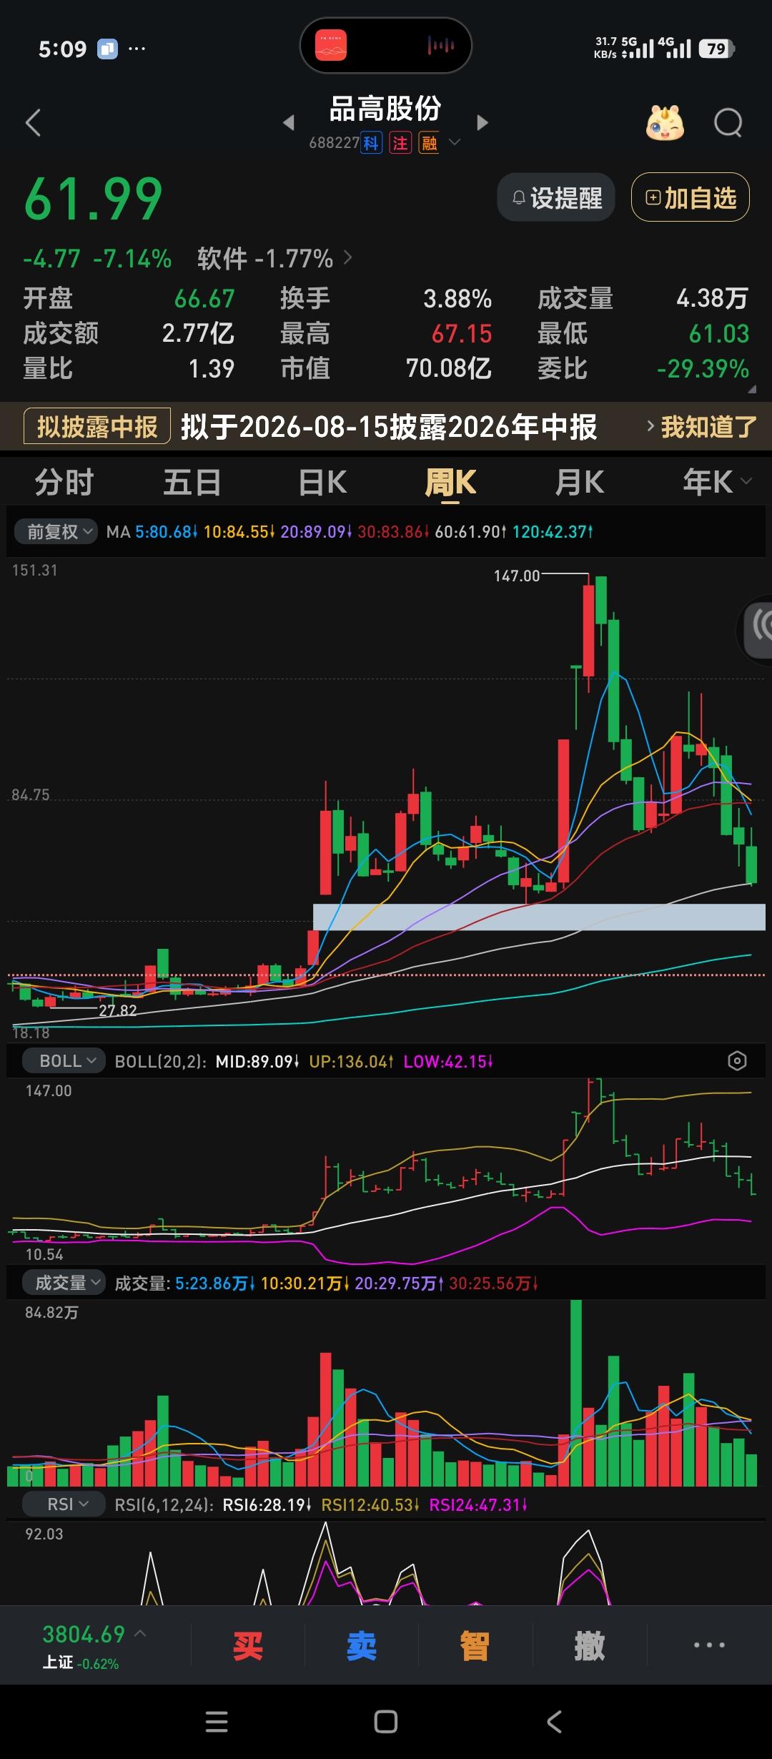772x1759 pixels.
Task: Tap MA 120:42.37 indicator value
Action: point(553,532)
